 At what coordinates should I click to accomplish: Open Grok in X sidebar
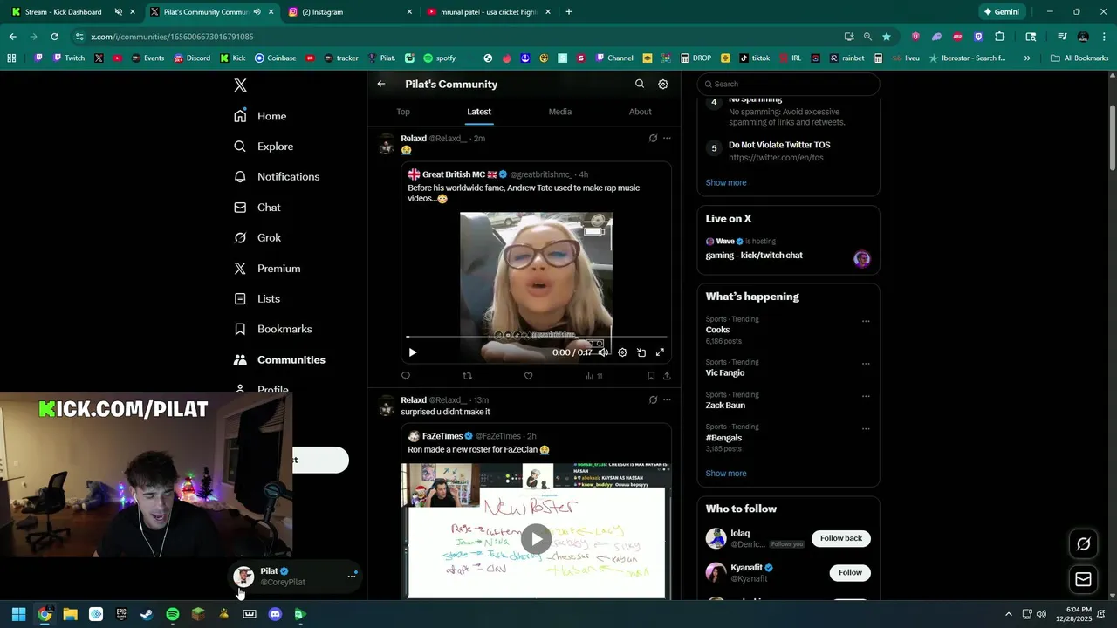coord(257,237)
